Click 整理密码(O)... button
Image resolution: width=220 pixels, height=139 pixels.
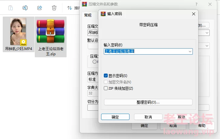click(148, 102)
